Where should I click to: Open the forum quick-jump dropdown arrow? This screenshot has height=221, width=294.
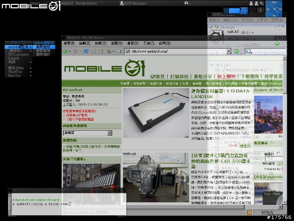tap(110, 133)
